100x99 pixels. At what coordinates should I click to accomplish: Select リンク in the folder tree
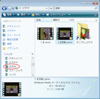tap(10, 74)
